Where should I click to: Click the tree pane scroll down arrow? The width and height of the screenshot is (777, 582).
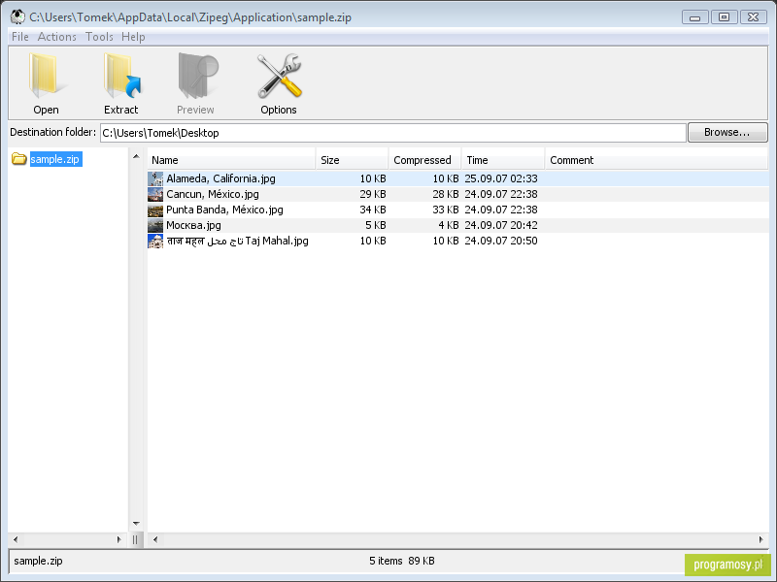pos(136,524)
